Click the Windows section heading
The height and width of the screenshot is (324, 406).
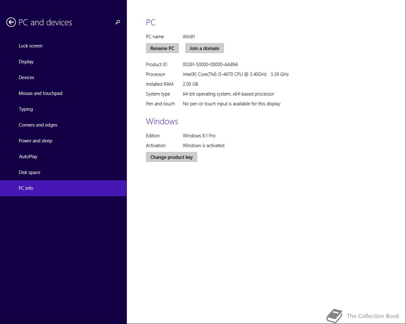coord(162,121)
